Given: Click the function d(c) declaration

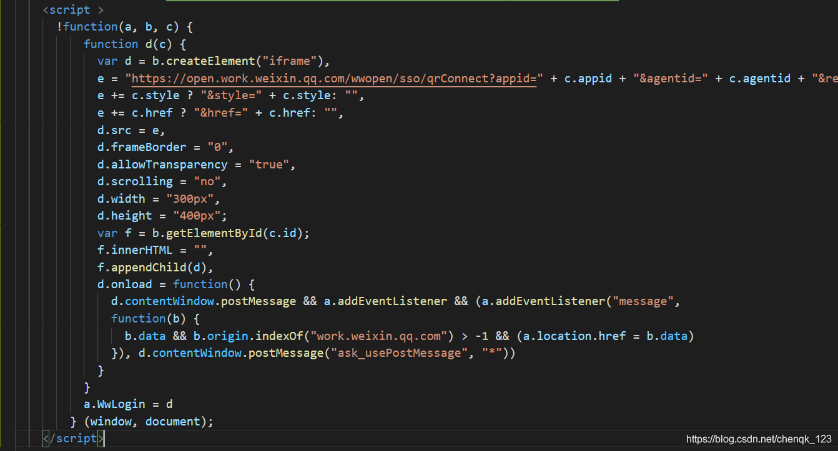Looking at the screenshot, I should point(135,44).
